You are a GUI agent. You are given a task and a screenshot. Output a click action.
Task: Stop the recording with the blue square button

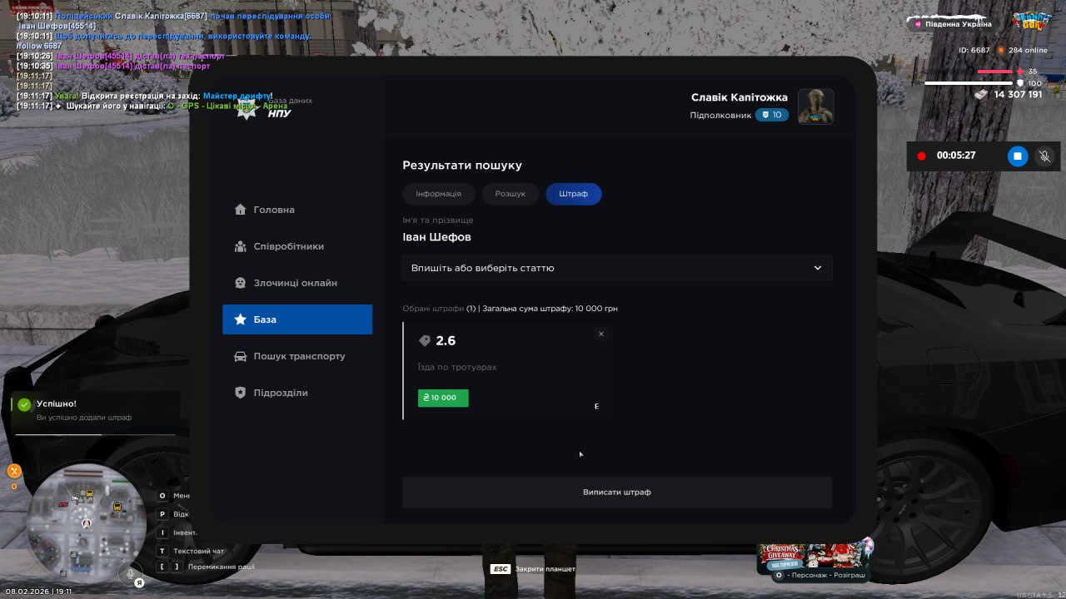click(x=1018, y=156)
